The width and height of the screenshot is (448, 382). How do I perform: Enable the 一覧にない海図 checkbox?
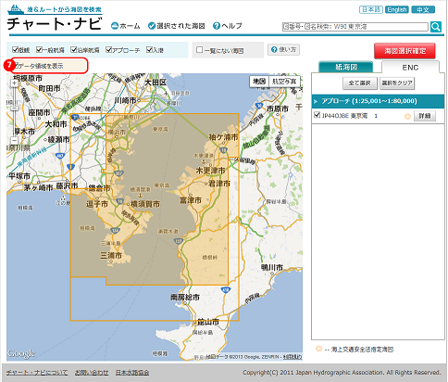200,50
